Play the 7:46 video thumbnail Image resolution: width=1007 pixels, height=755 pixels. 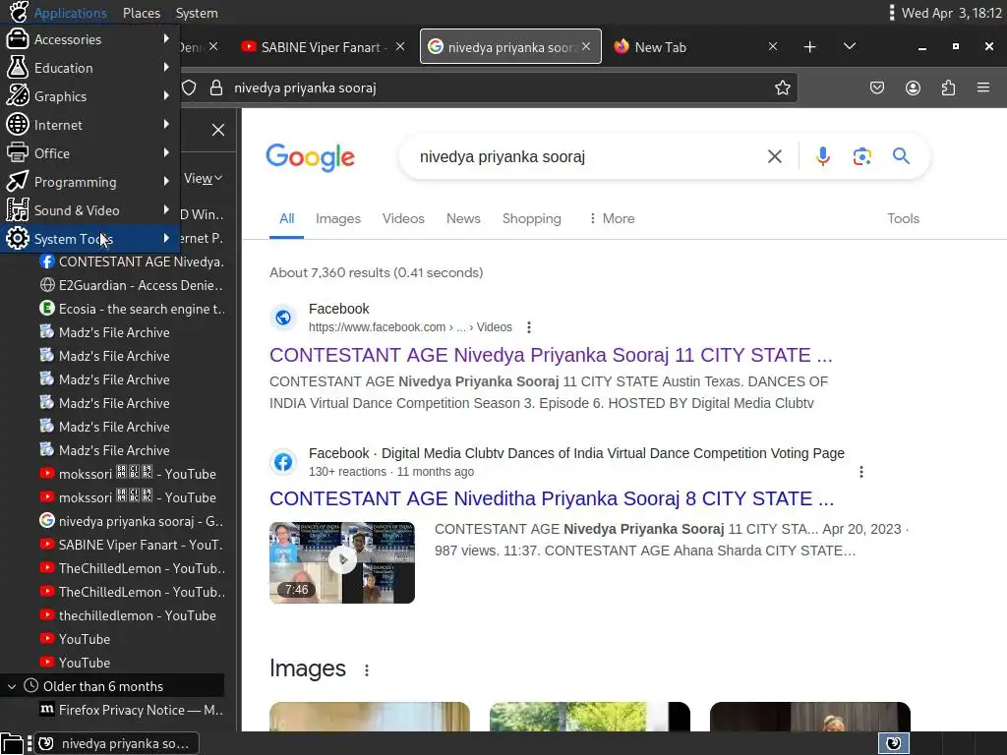point(342,562)
